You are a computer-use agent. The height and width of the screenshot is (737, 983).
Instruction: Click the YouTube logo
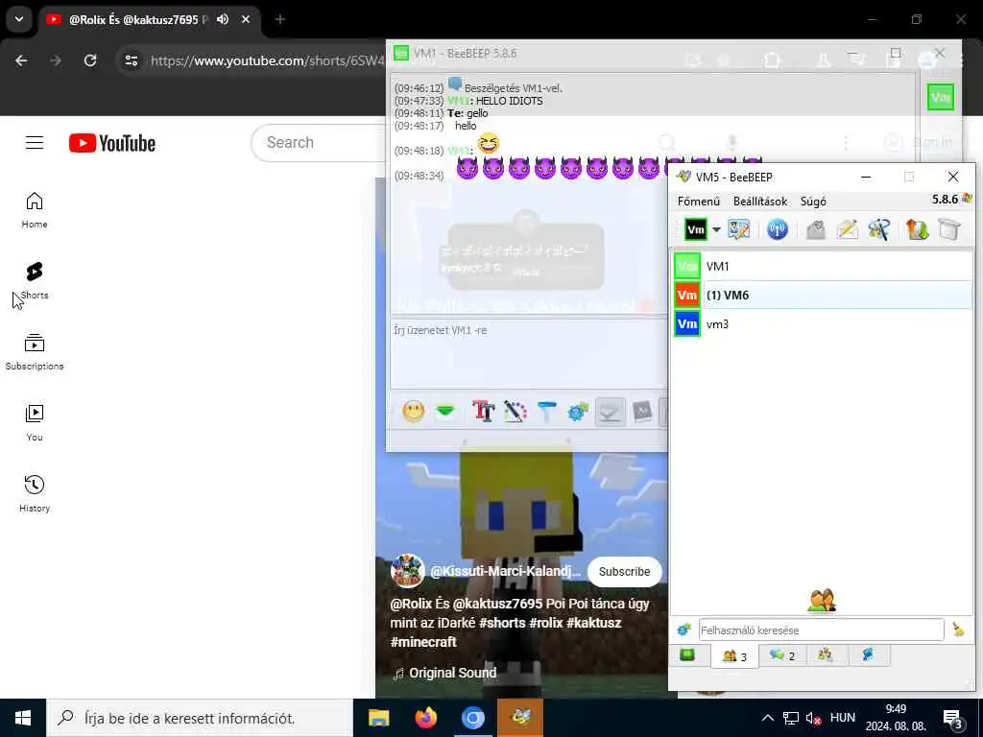(112, 143)
